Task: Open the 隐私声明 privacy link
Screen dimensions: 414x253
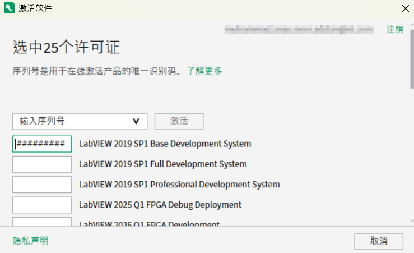Action: coord(31,241)
